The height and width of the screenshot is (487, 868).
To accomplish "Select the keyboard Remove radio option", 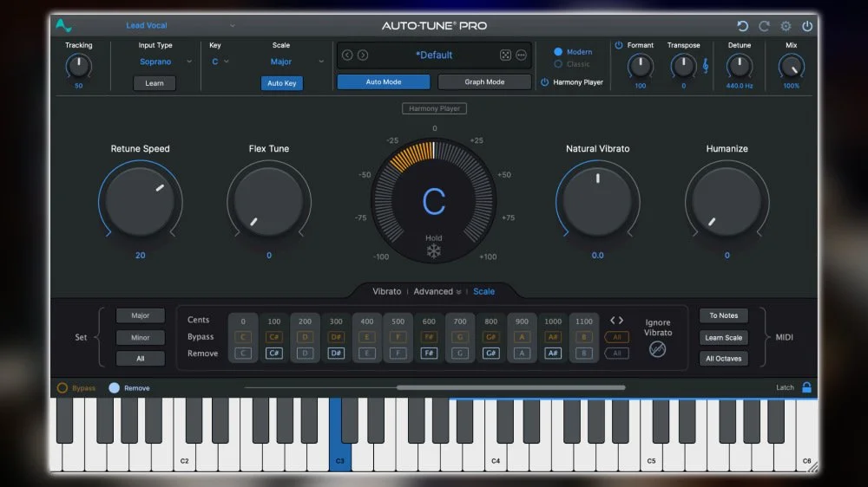I will [114, 388].
